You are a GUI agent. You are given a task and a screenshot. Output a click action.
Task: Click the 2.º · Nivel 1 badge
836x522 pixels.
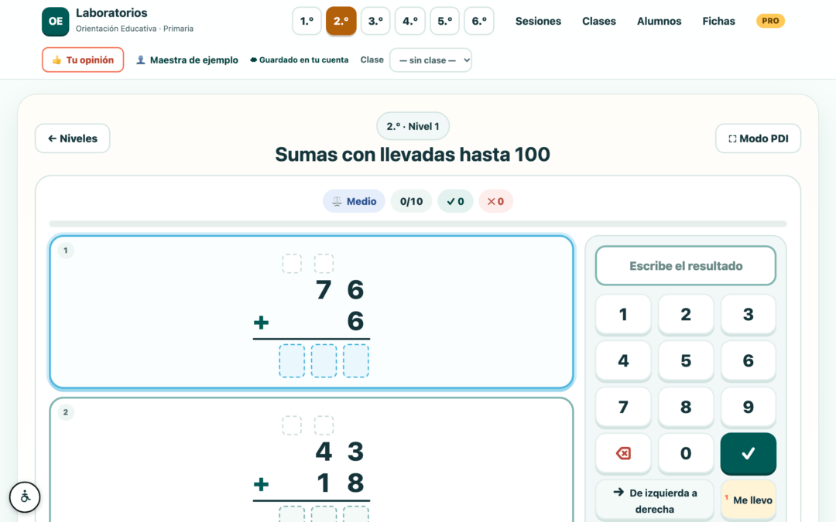(413, 126)
